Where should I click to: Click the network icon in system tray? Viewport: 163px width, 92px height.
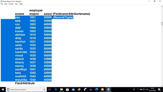pos(144,89)
